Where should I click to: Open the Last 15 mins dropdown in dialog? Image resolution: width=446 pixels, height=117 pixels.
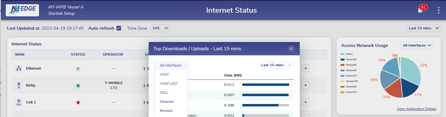click(x=276, y=65)
